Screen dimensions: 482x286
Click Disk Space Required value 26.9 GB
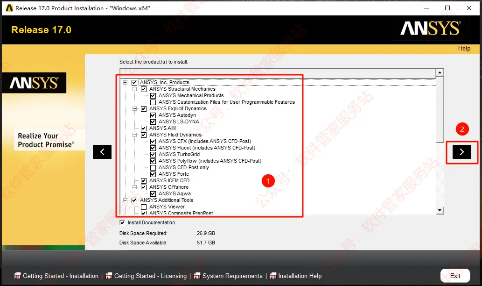click(206, 233)
